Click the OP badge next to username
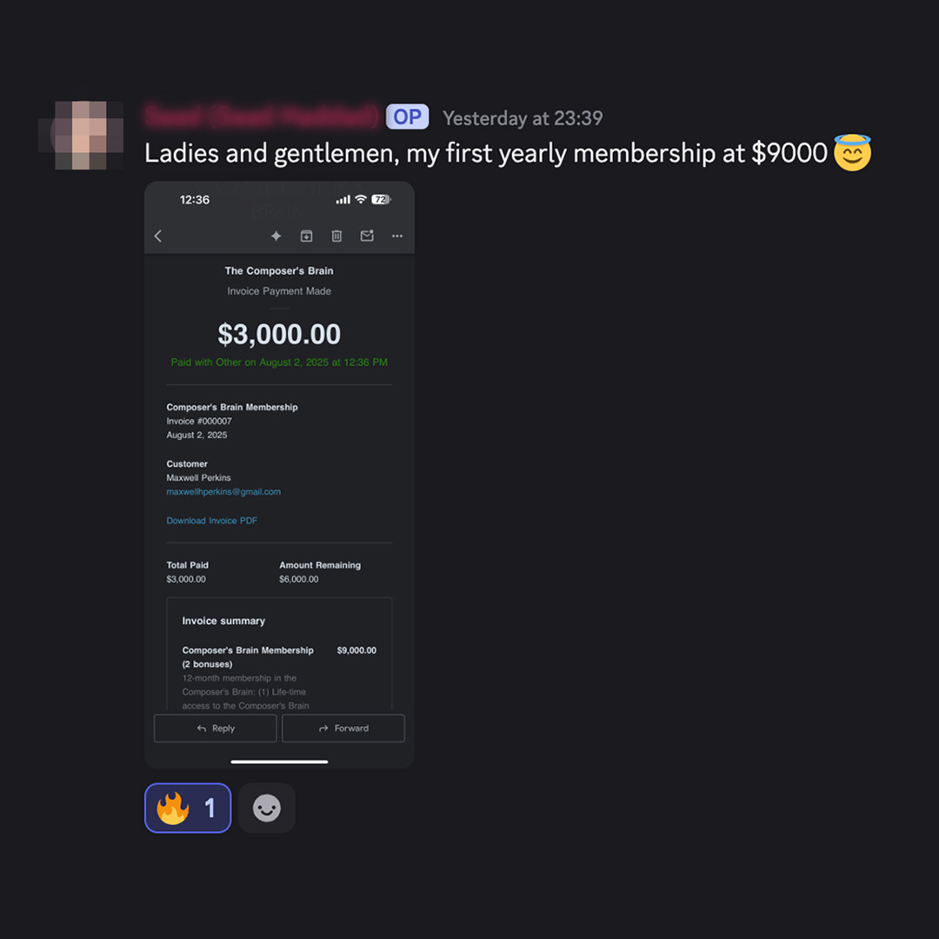Screen dimensions: 939x939 (x=407, y=117)
